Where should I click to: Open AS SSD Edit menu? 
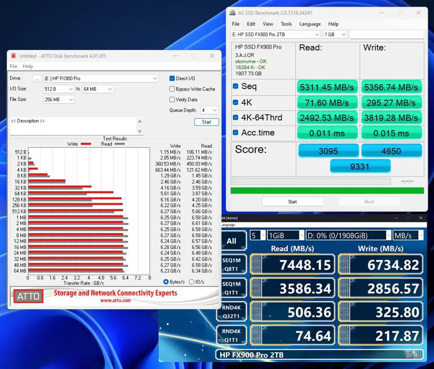click(x=251, y=24)
